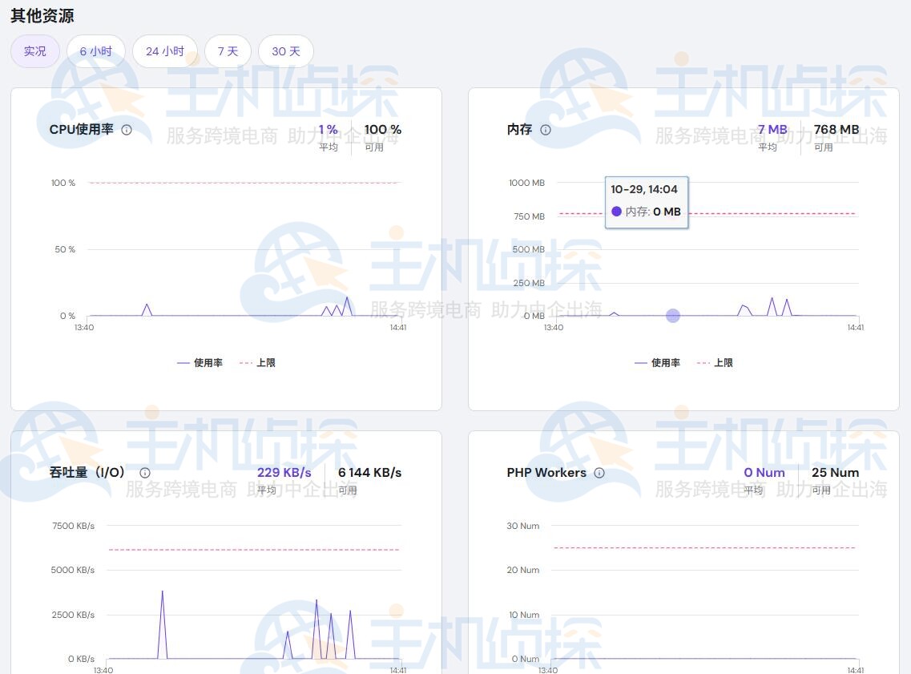Click the 768 MB available memory value
The image size is (911, 674).
pos(836,130)
